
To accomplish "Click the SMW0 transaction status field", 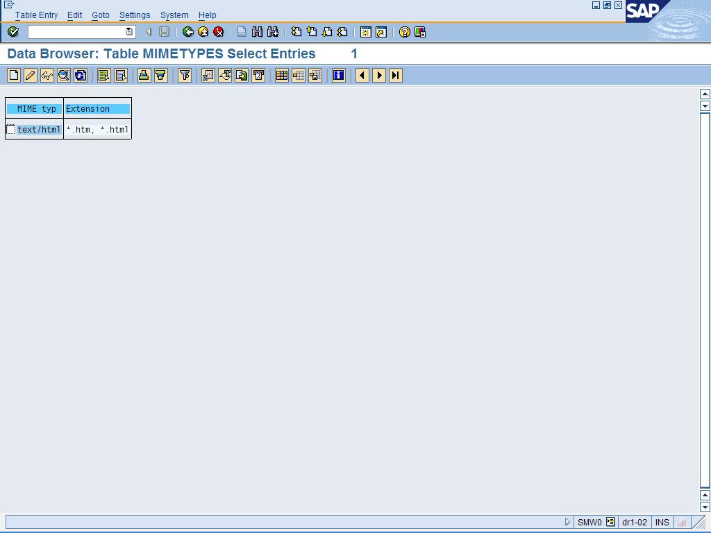I will (589, 522).
